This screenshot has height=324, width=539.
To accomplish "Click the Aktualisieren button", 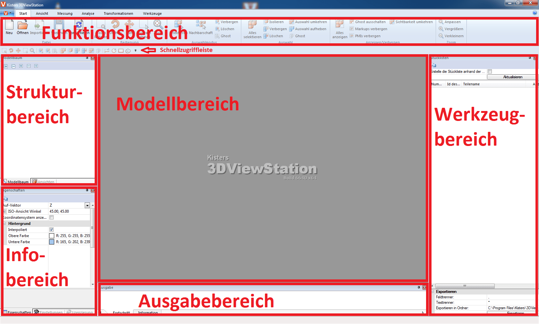I will tap(512, 77).
